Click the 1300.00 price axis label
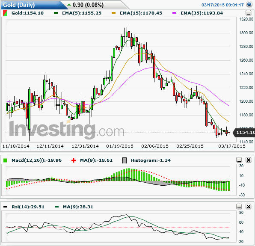 246,33
